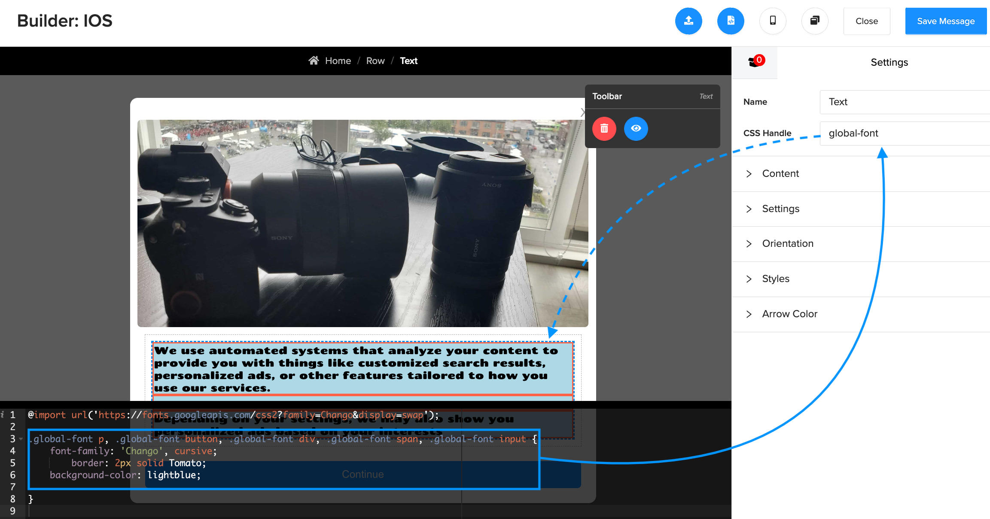Viewport: 990px width, 519px height.
Task: Click the Name input field
Action: 905,102
